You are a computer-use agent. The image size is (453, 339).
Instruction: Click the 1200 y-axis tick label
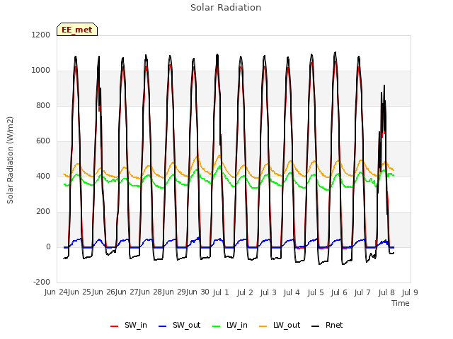(x=41, y=35)
